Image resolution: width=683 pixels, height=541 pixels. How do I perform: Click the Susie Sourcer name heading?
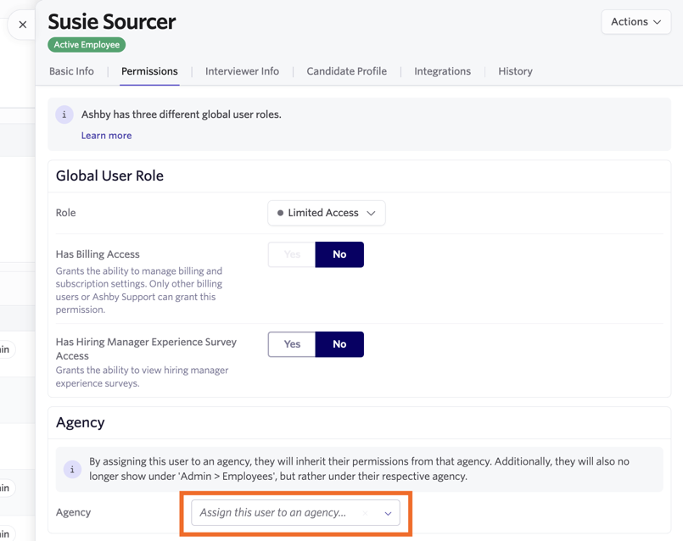(x=112, y=22)
